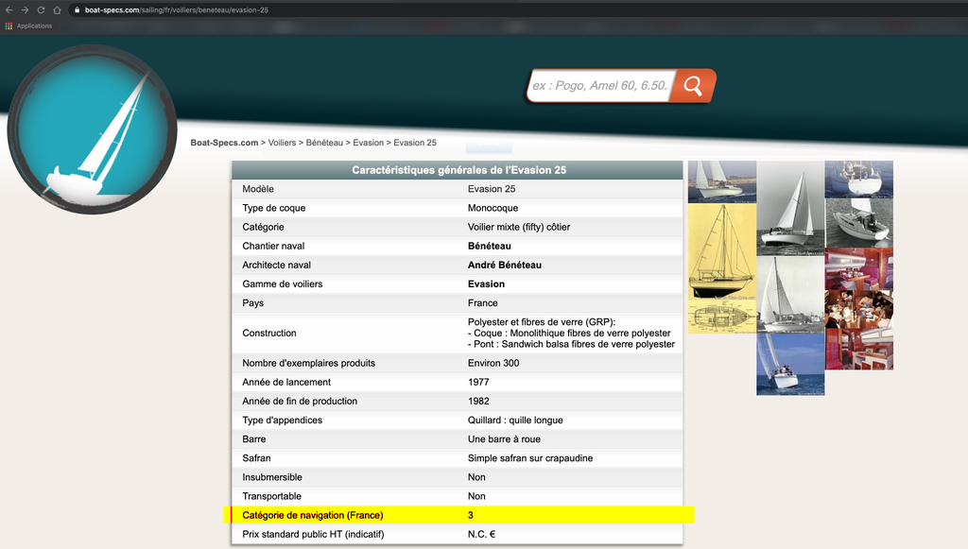Select the 'Monocoque' hull type value
This screenshot has width=968, height=549.
click(493, 209)
